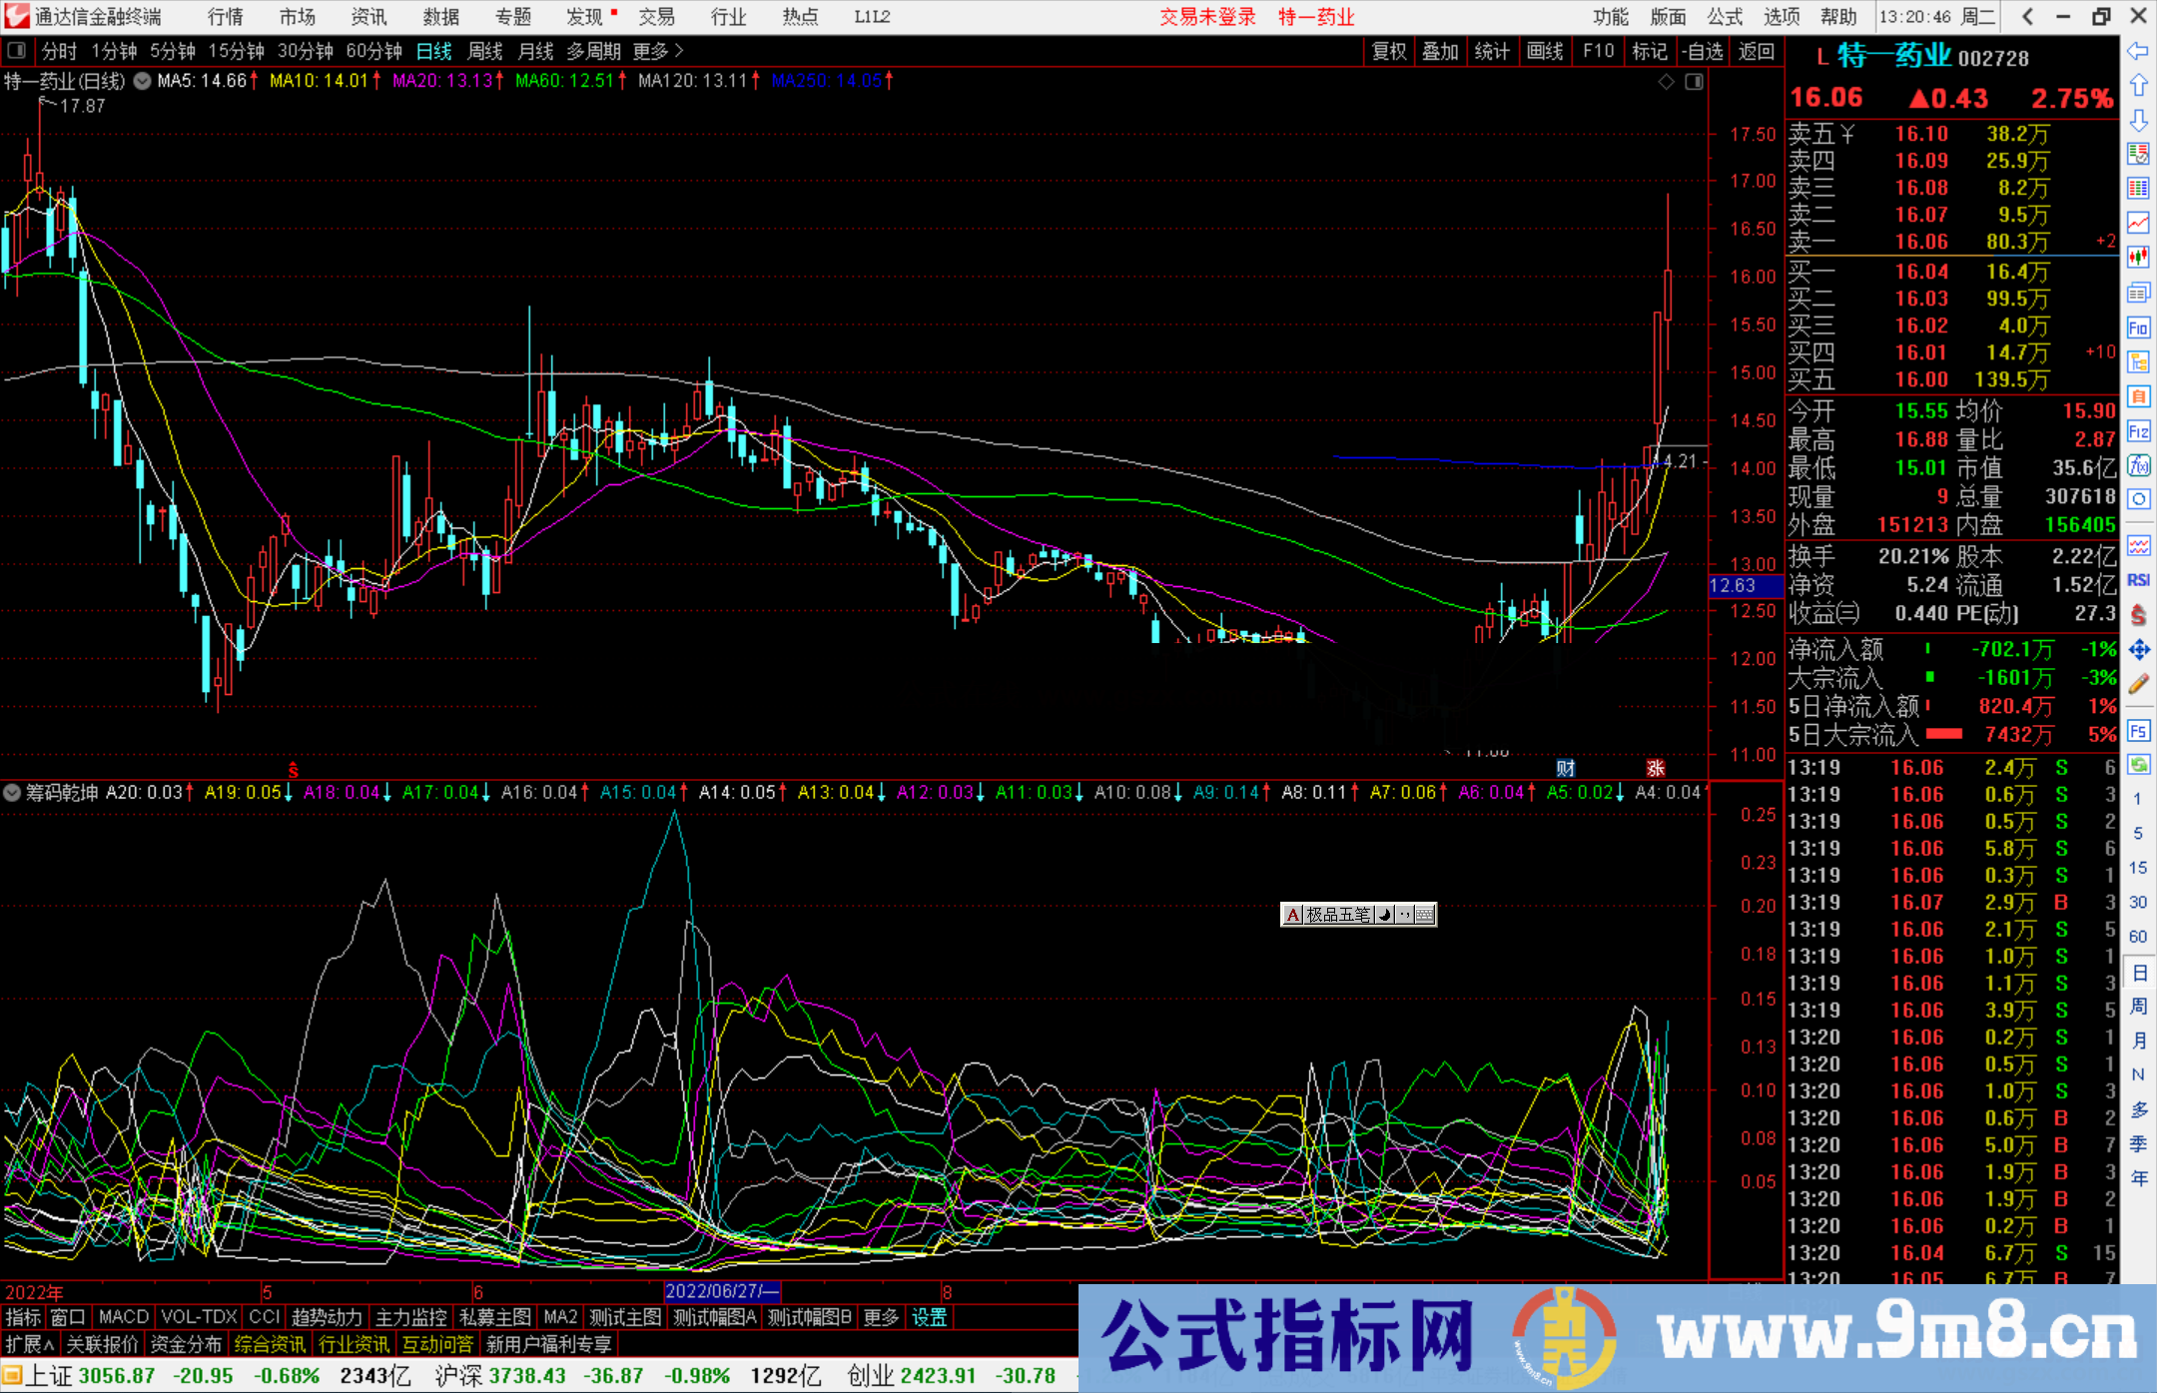Open the 多周期 multi-period option
This screenshot has width=2157, height=1393.
[x=593, y=51]
